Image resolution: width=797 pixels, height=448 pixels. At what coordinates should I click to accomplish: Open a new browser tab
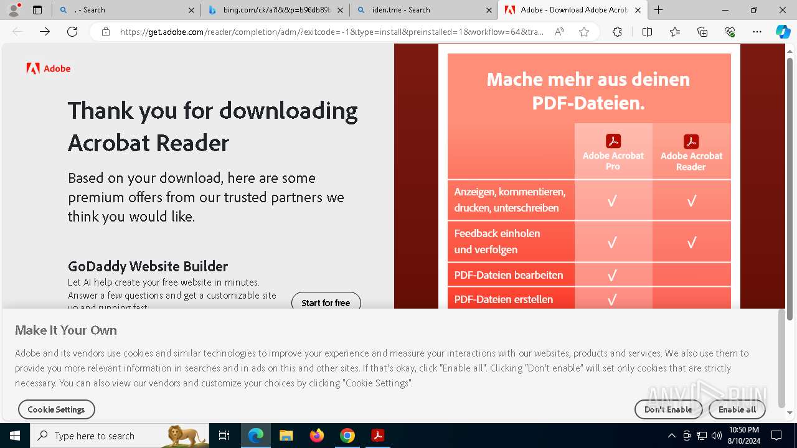(x=658, y=10)
